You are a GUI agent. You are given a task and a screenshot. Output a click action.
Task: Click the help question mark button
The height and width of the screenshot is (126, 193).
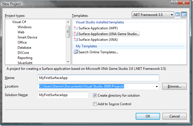tap(174, 3)
